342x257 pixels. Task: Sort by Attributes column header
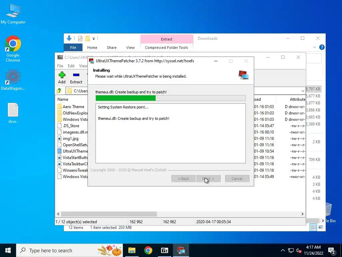(298, 99)
